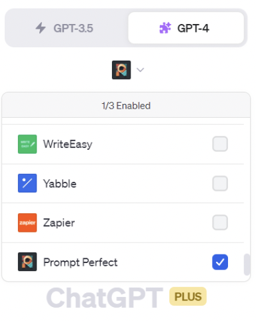
Task: Uncheck the Prompt Perfect checkbox
Action: (x=220, y=262)
